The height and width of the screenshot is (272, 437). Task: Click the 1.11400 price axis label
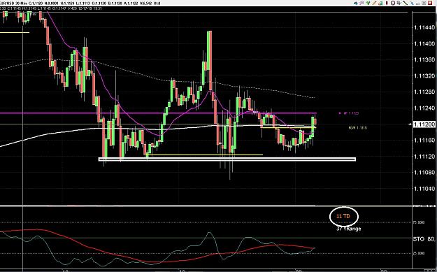(424, 44)
